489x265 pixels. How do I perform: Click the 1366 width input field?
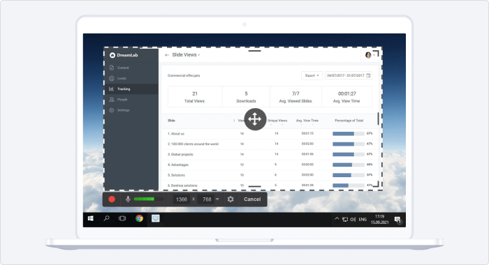click(182, 199)
